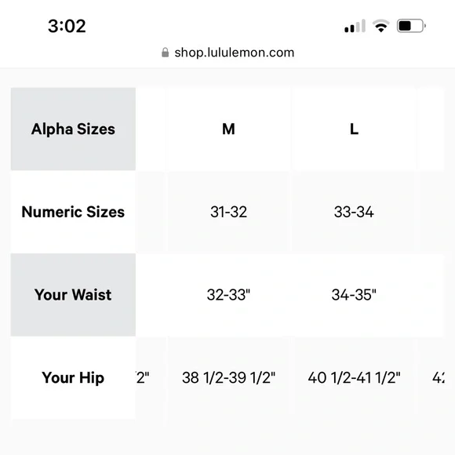This screenshot has width=455, height=455.
Task: Tap the battery indicator icon
Action: pos(411,26)
